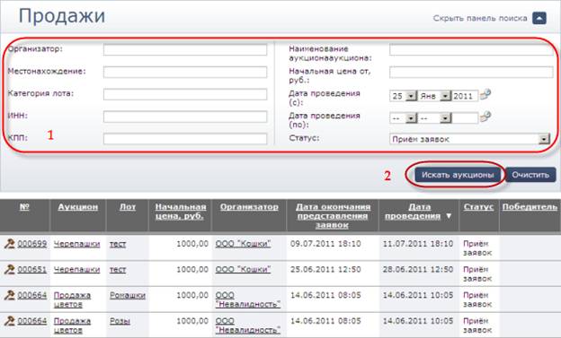Click gavel icon in Ромашки lot row
The image size is (561, 338).
(9, 295)
